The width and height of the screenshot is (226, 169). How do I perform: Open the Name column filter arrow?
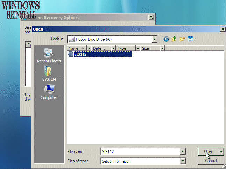click(x=89, y=48)
